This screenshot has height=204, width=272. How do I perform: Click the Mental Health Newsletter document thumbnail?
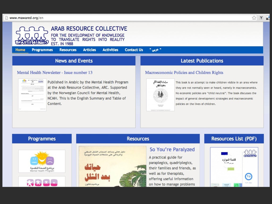pyautogui.click(x=32, y=95)
